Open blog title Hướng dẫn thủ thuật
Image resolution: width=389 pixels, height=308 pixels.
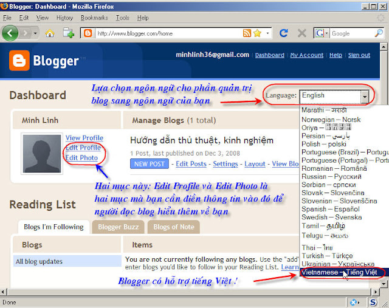click(201, 140)
